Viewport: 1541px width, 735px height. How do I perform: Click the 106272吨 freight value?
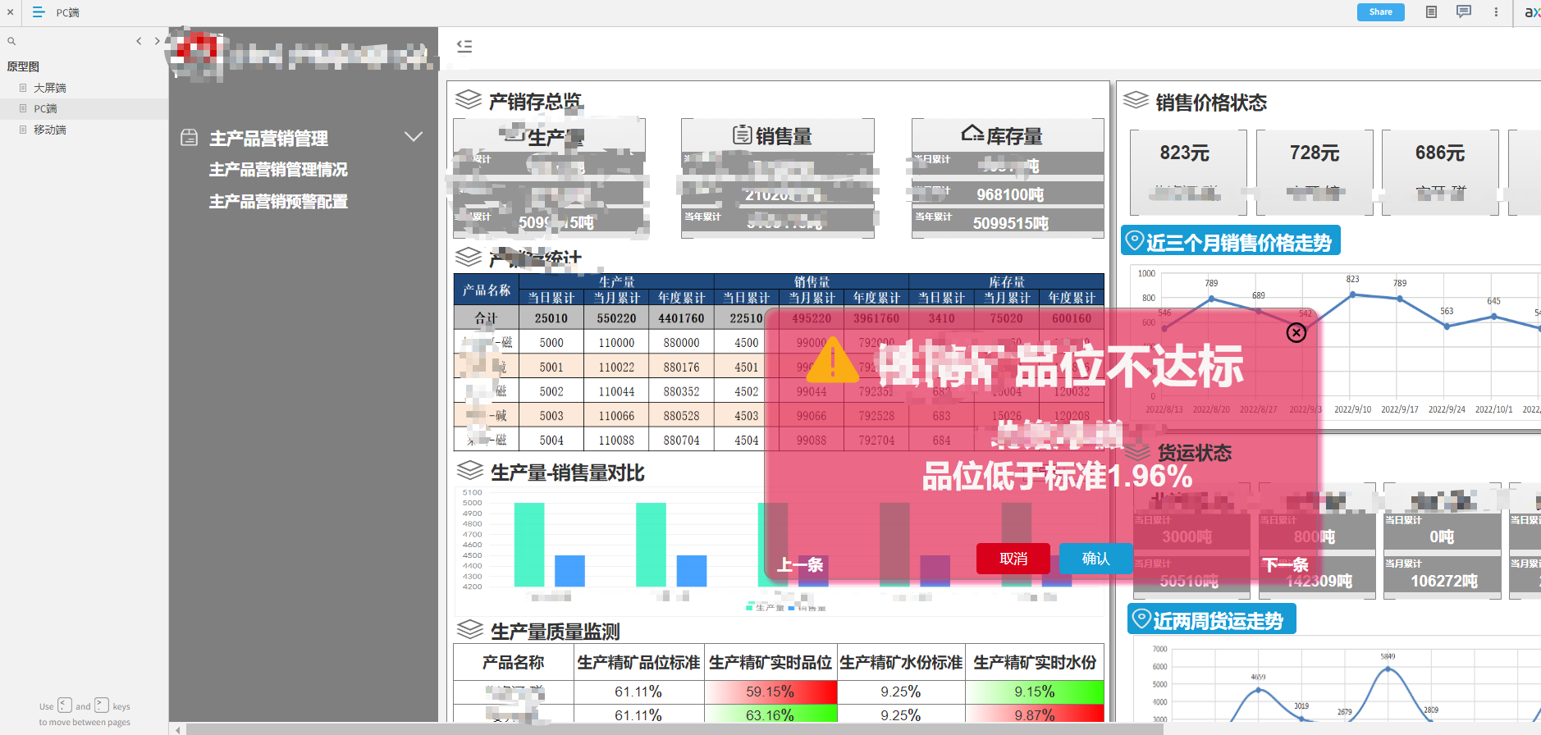coord(1444,581)
